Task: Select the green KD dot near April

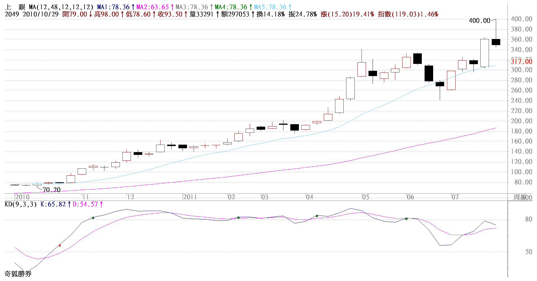Action: coord(317,216)
